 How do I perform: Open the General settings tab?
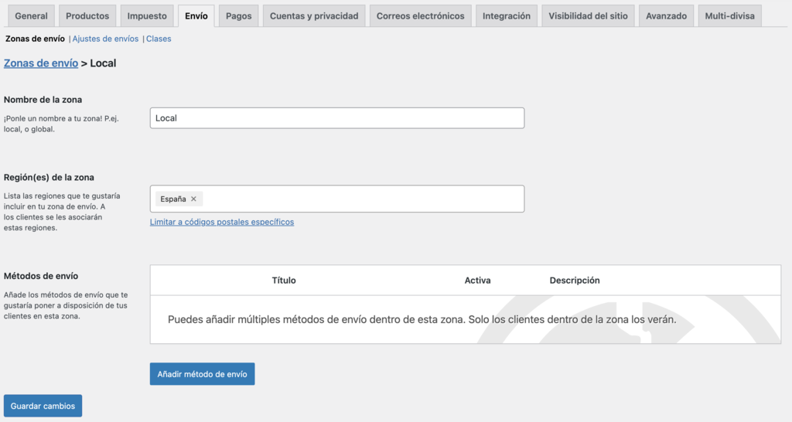click(31, 15)
